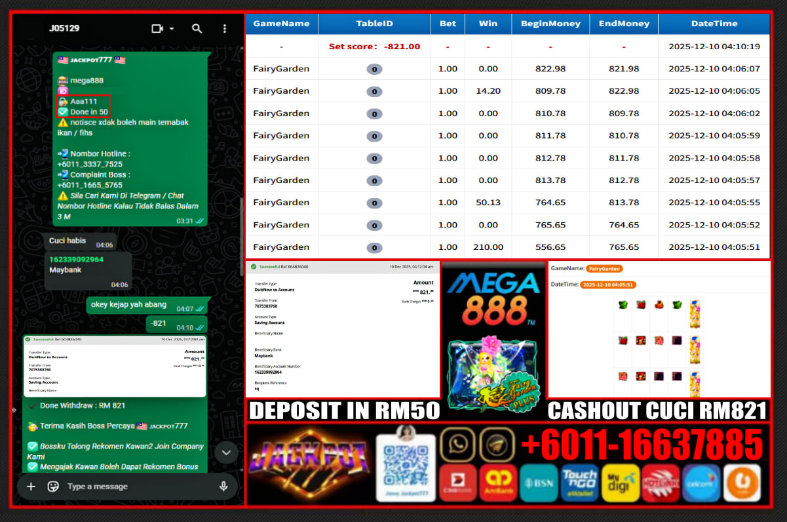Click the AmBank icon
The image size is (787, 522).
point(498,483)
